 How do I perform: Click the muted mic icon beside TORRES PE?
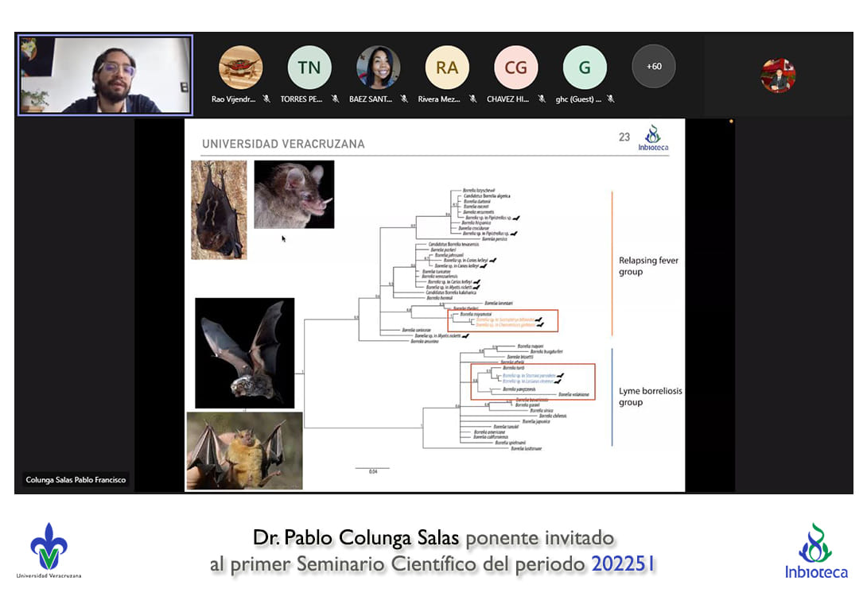pyautogui.click(x=336, y=99)
